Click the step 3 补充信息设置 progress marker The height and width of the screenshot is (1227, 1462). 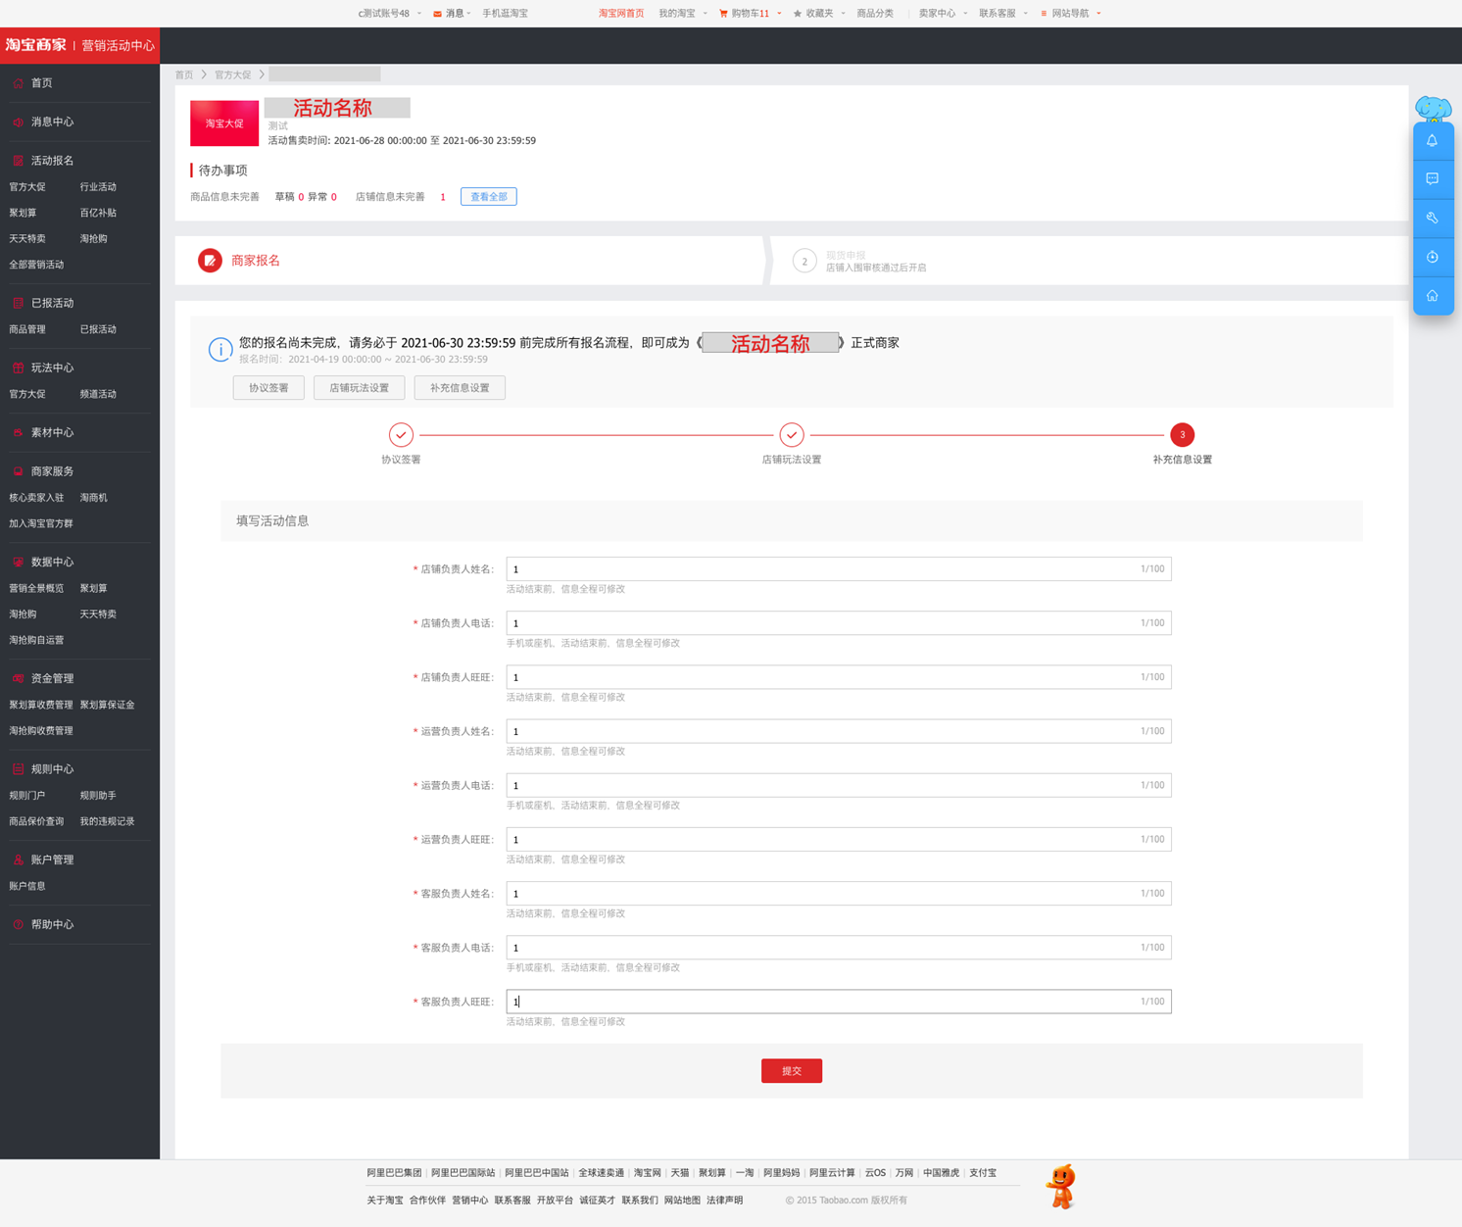[1183, 435]
